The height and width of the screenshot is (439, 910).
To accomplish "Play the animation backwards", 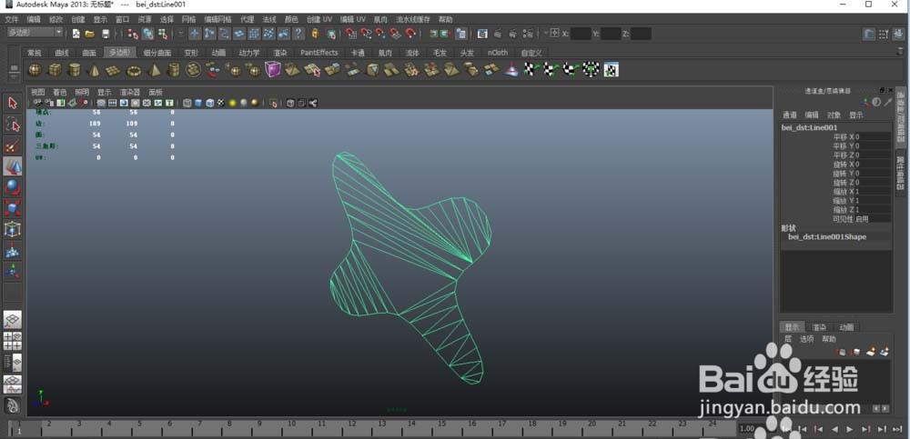I will (834, 429).
